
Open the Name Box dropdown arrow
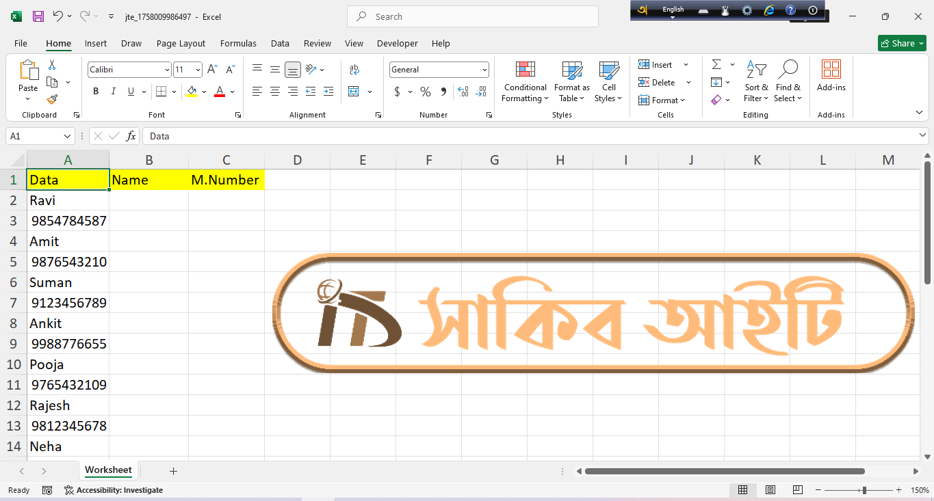click(x=67, y=136)
